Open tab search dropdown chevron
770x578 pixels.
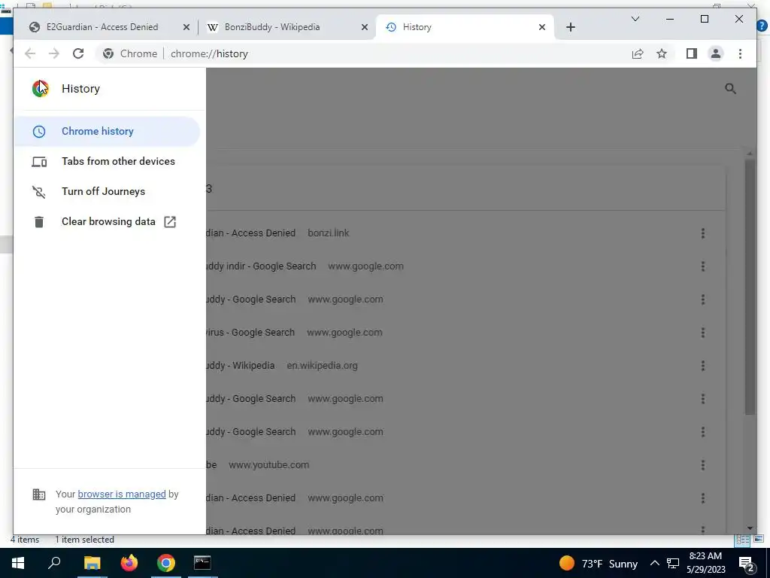635,19
